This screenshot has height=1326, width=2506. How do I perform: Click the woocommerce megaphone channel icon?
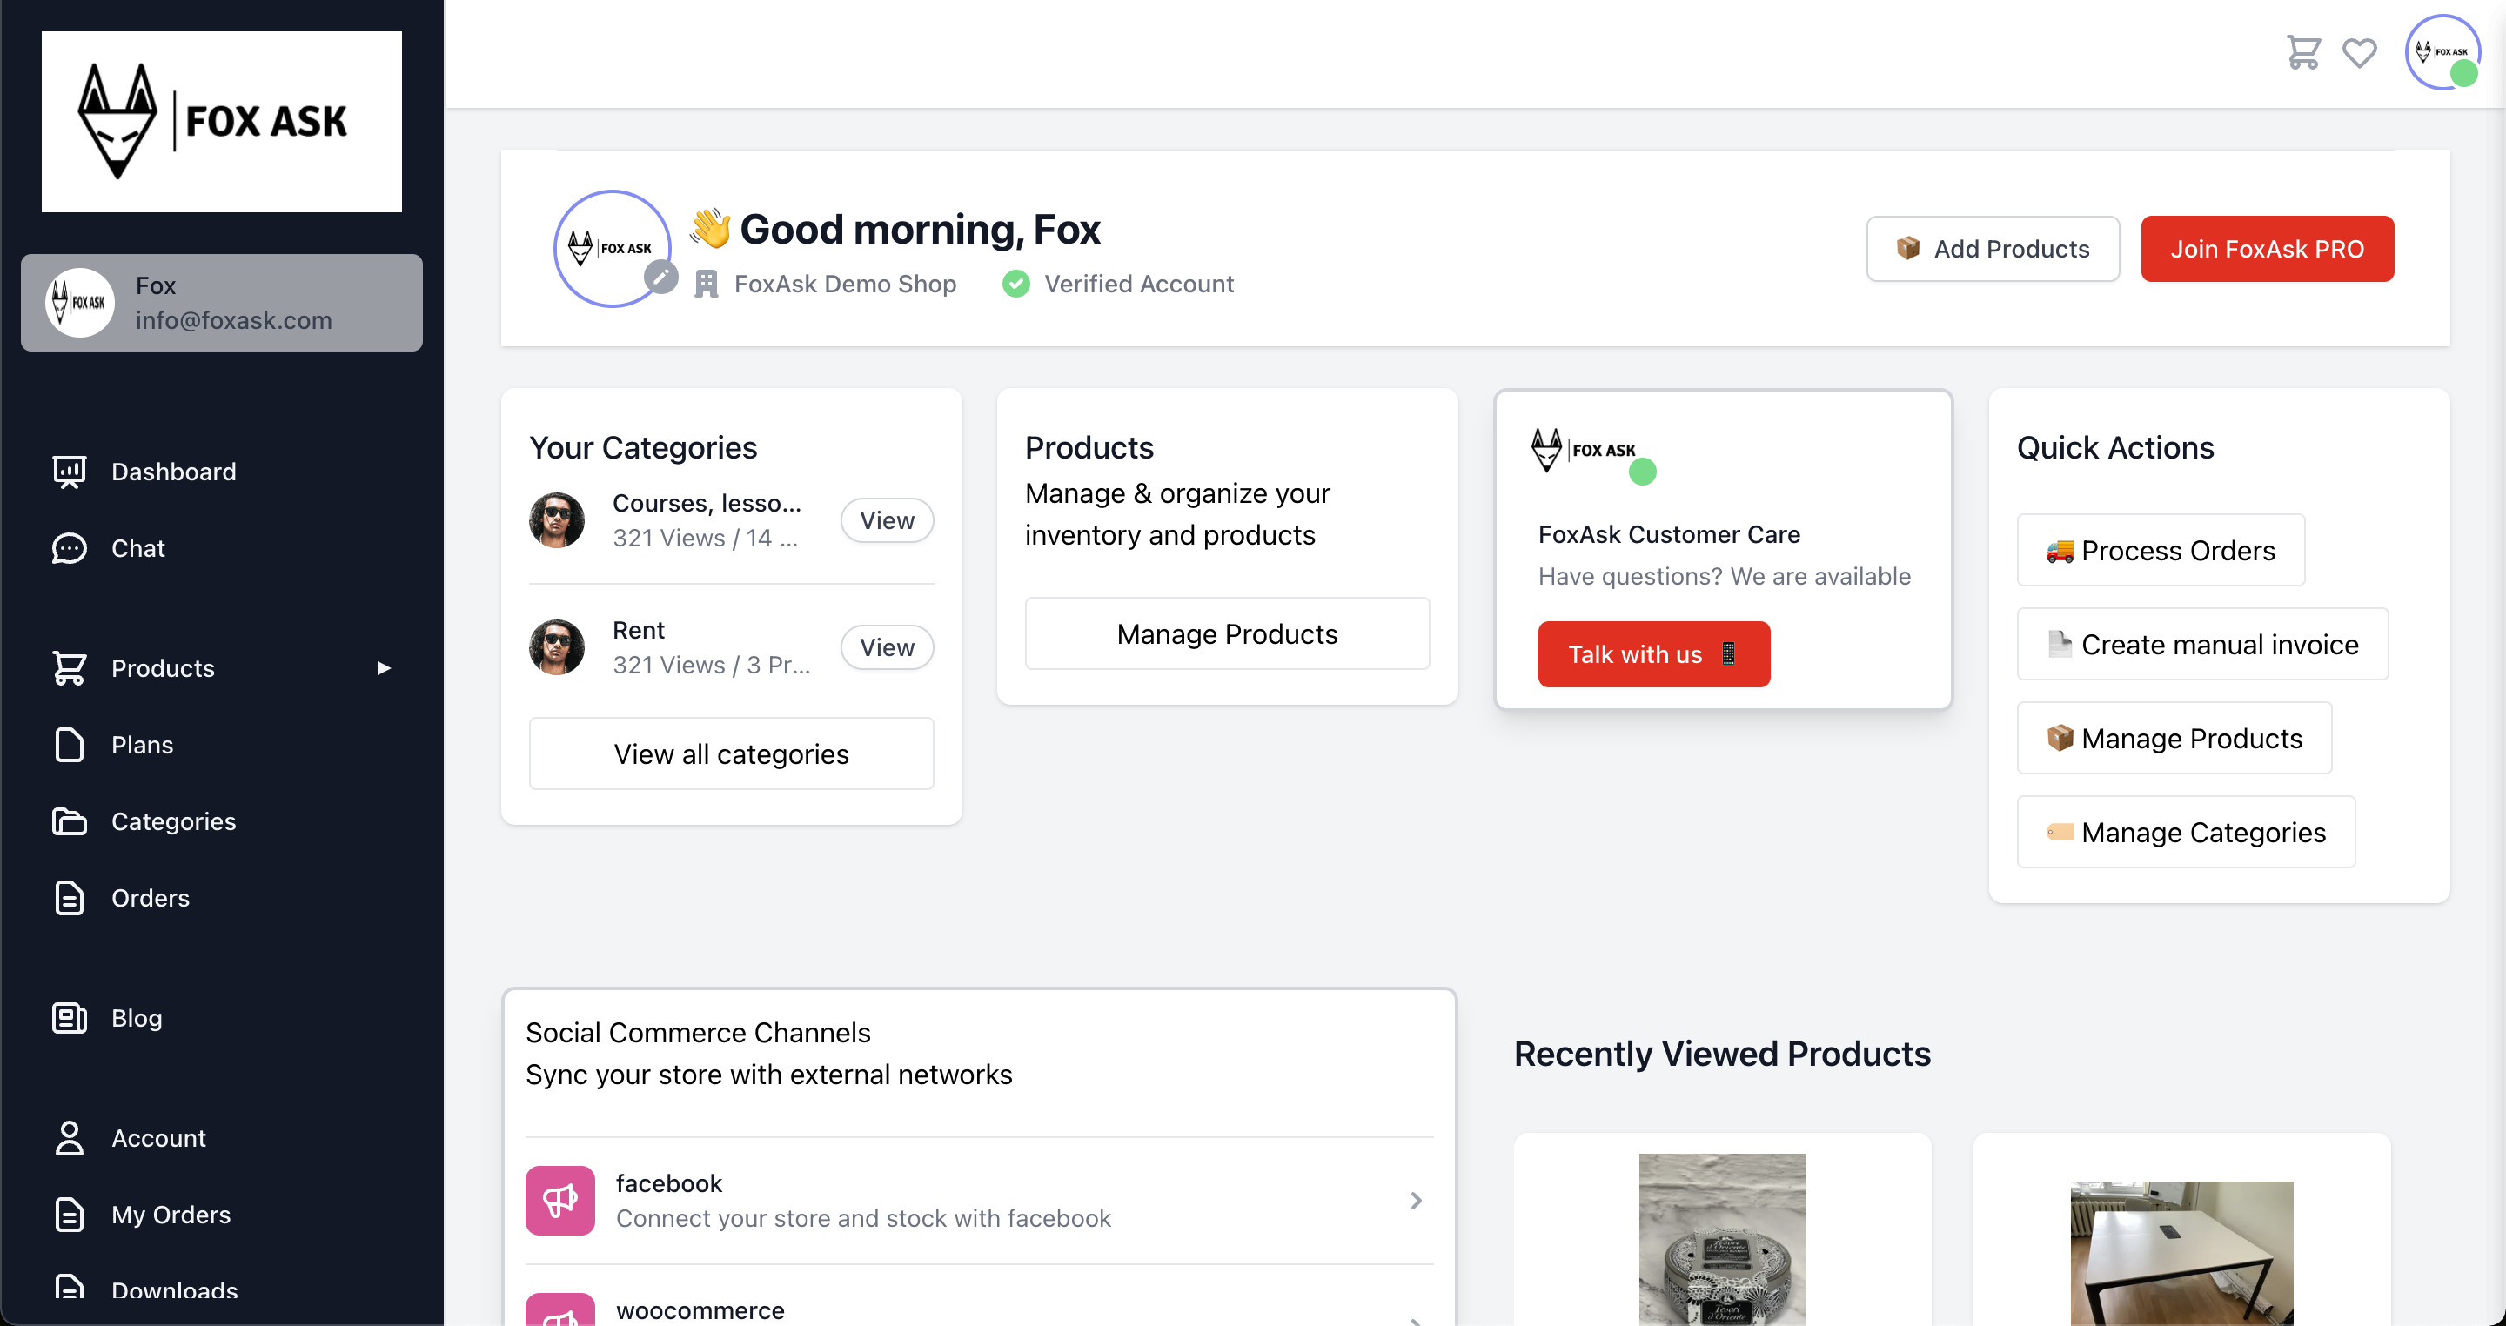click(x=560, y=1309)
